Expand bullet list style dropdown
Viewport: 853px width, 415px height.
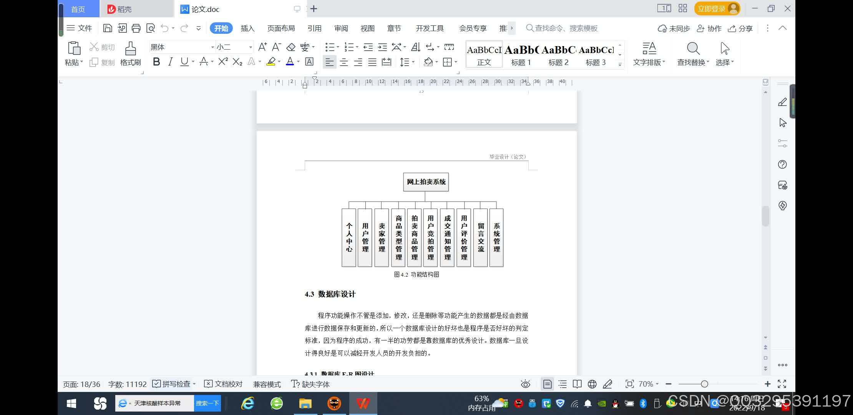click(x=337, y=47)
